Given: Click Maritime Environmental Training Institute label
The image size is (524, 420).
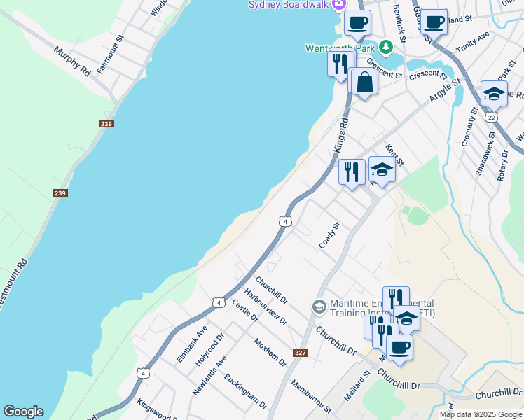Looking at the screenshot, I should point(382,308).
